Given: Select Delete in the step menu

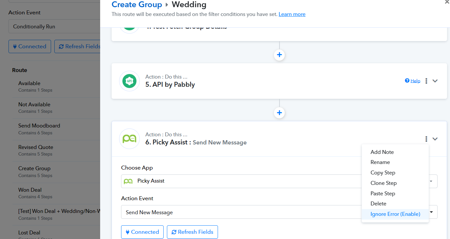Looking at the screenshot, I should click(378, 203).
